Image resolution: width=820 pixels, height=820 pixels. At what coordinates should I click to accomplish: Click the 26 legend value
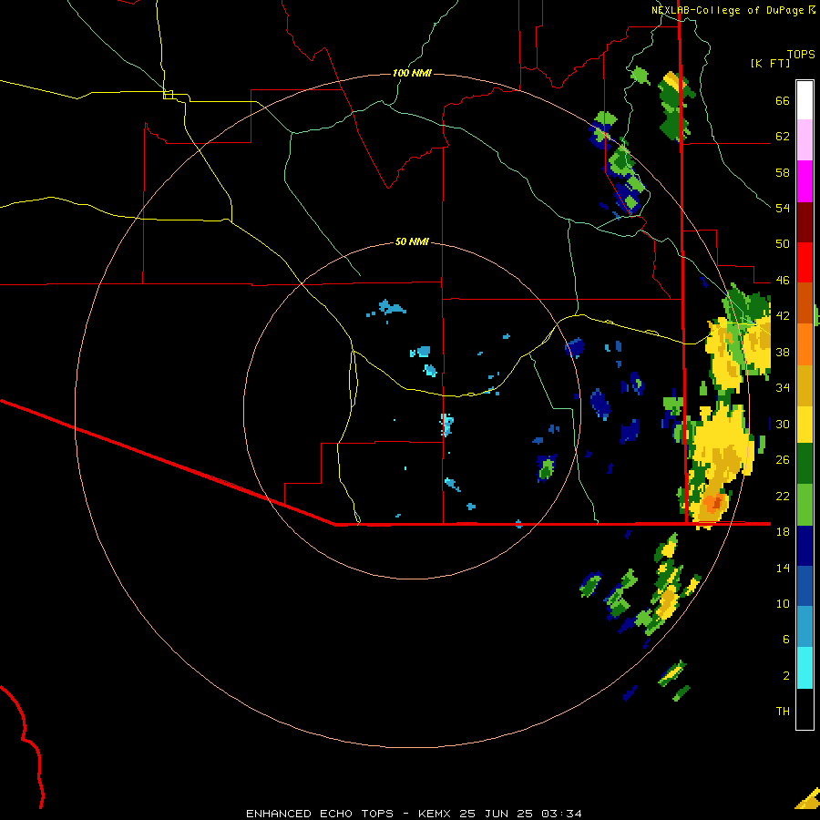[x=783, y=460]
